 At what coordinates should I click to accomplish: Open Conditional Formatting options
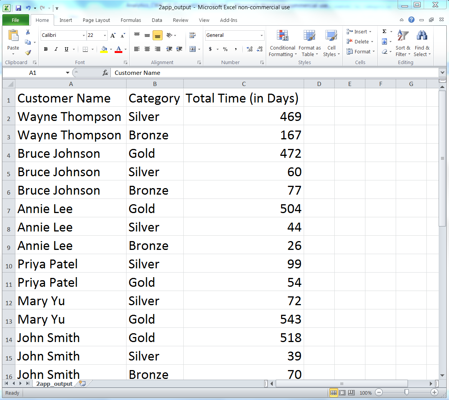pos(282,43)
